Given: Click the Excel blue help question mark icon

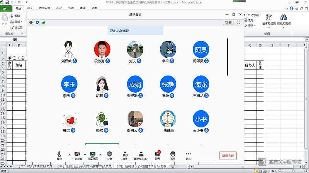Looking at the screenshot, I should pyautogui.click(x=292, y=8).
